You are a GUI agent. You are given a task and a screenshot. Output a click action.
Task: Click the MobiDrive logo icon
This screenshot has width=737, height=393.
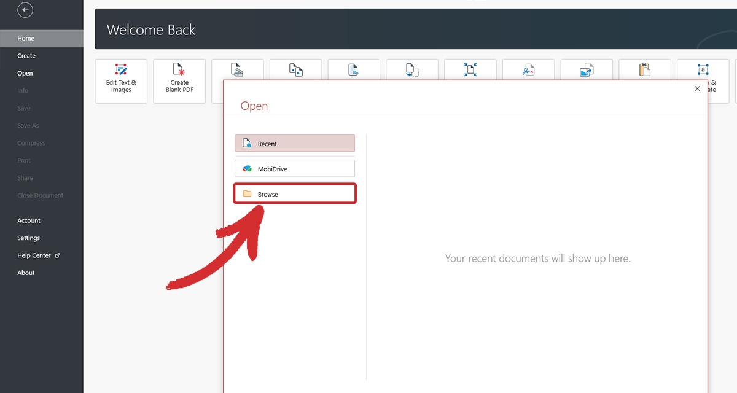[247, 169]
